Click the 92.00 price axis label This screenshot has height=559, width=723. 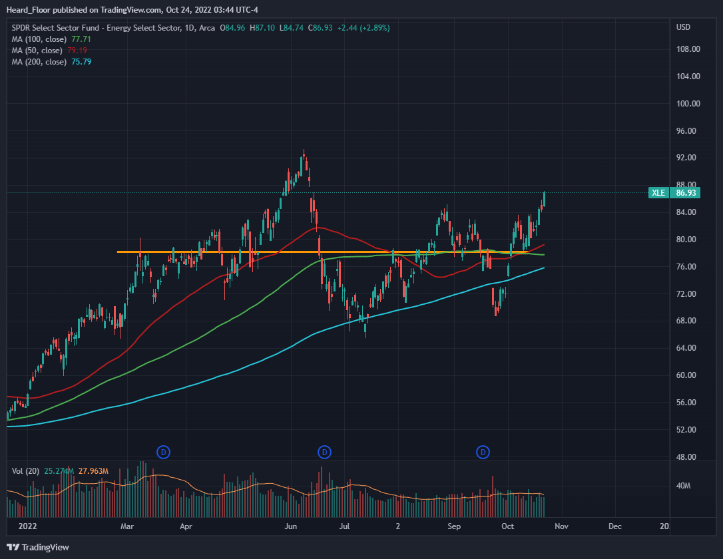point(686,158)
